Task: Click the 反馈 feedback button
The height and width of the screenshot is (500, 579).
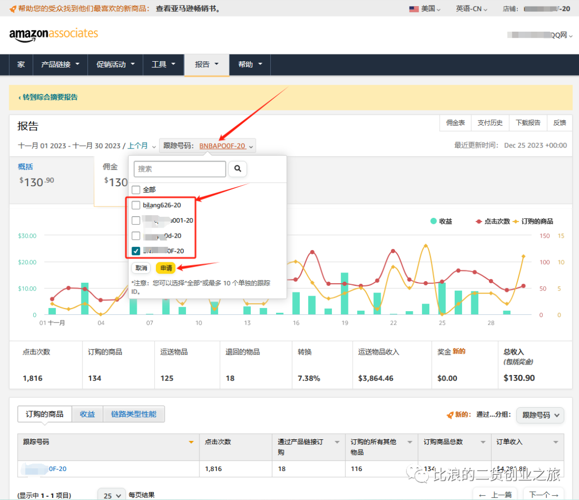Action: [x=559, y=123]
